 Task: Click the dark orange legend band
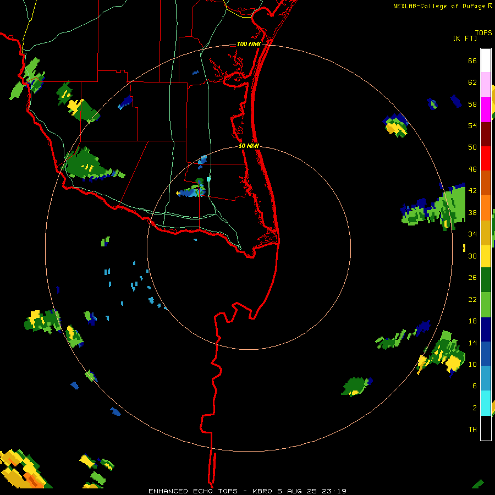(x=486, y=183)
